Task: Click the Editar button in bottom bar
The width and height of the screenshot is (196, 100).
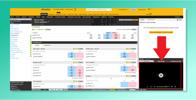Action: 65,90
